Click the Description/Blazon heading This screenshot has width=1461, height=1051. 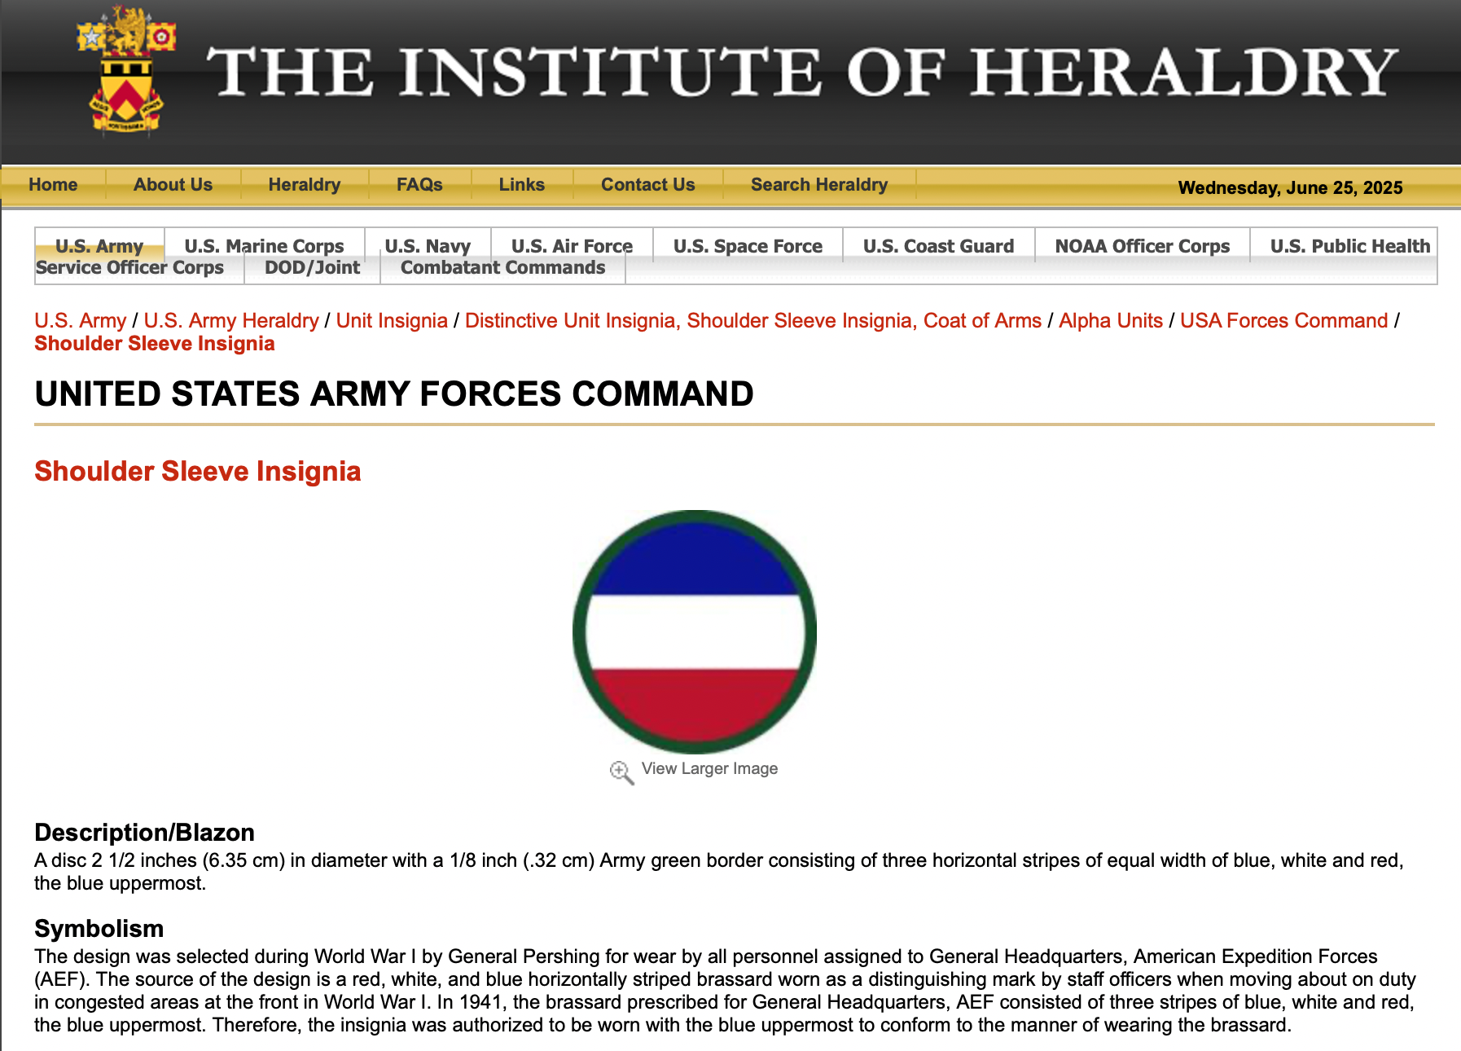144,832
